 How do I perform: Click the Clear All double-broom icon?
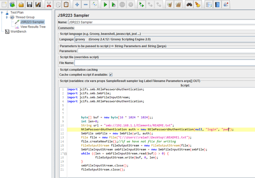click(178, 4)
